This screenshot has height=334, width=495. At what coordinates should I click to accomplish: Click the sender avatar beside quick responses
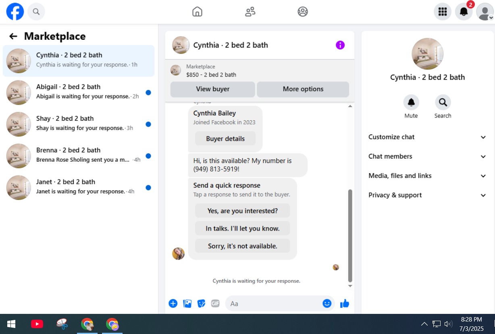(178, 254)
